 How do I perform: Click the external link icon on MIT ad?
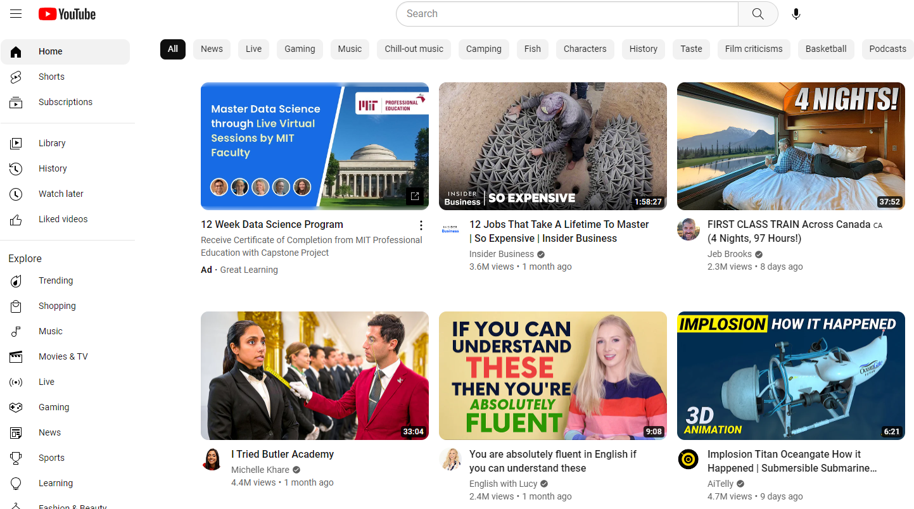tap(415, 196)
